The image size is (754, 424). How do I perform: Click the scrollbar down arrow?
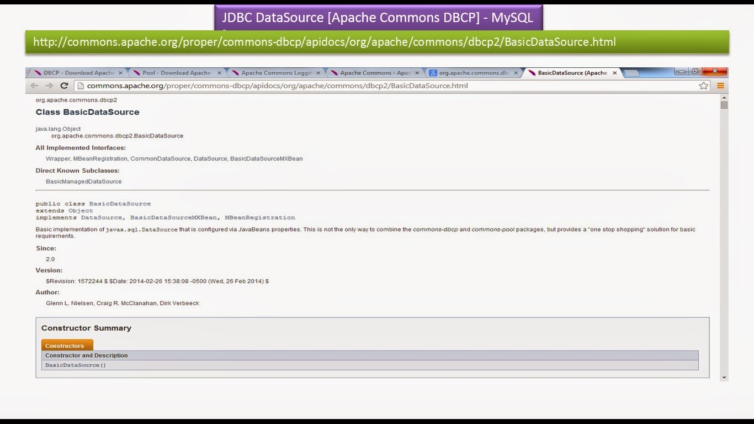pos(724,378)
